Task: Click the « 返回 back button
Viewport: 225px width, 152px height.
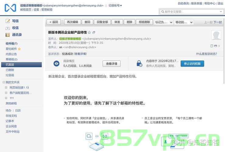Action: pyautogui.click(x=54, y=22)
